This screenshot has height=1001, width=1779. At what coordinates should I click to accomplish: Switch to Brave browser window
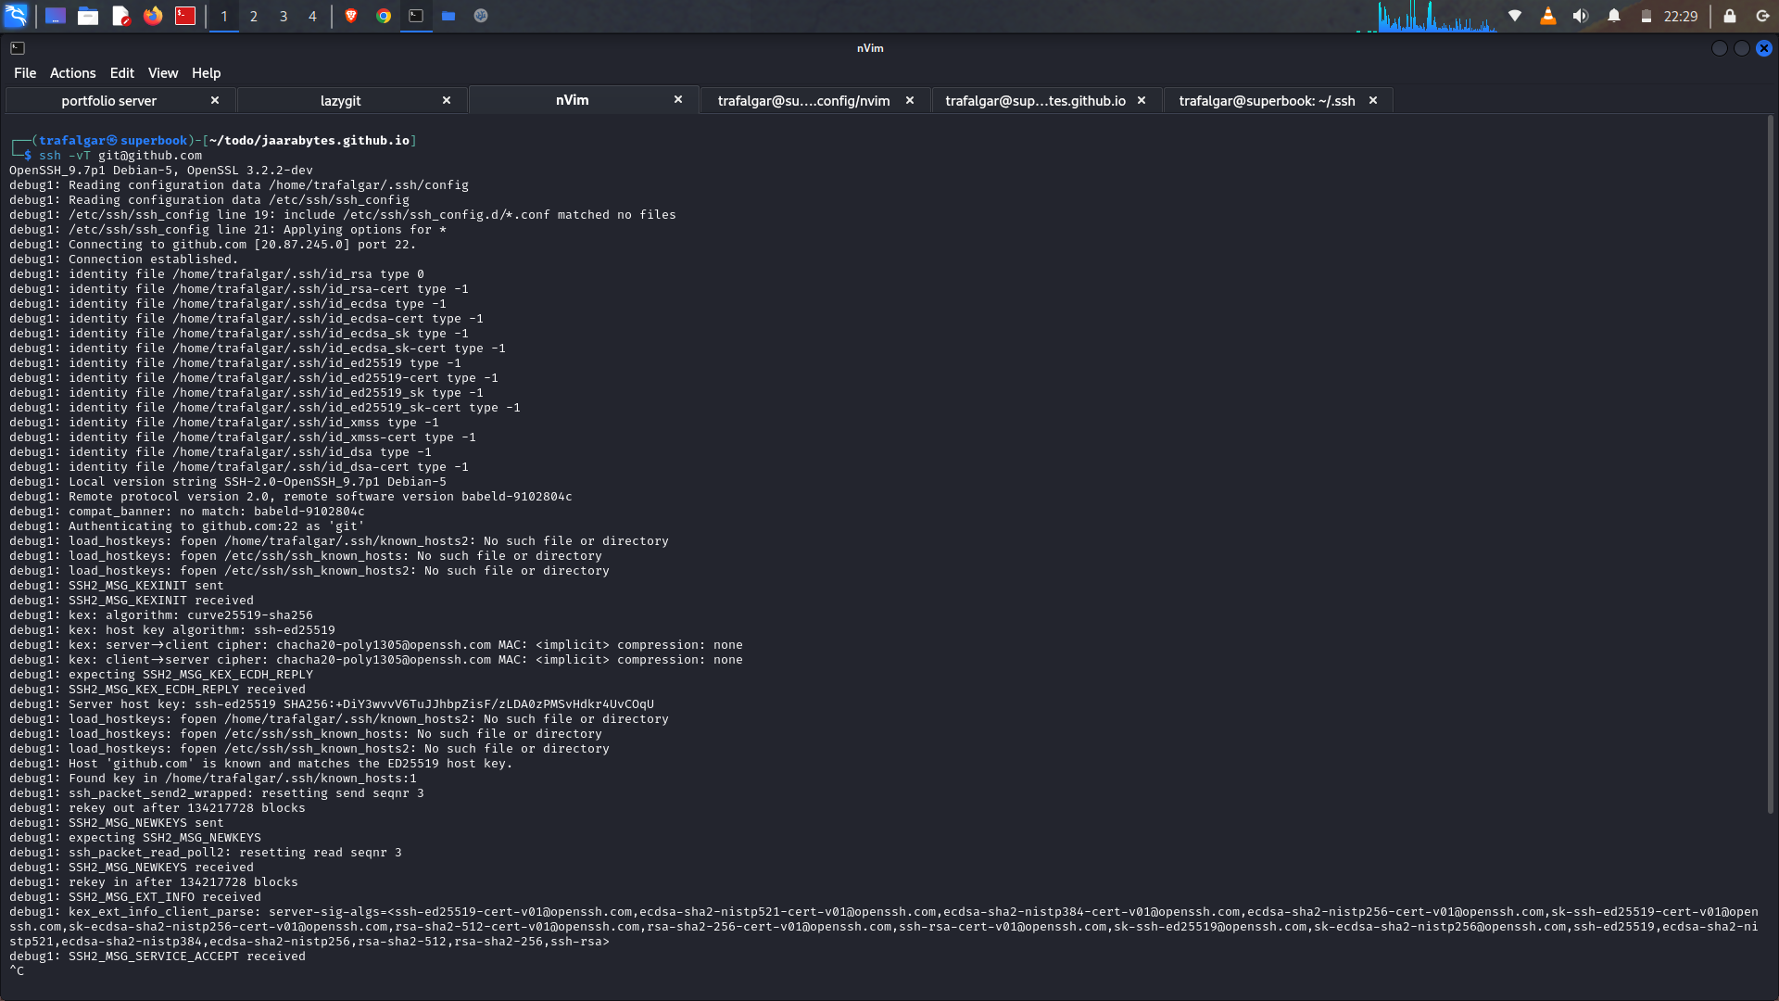click(x=351, y=16)
